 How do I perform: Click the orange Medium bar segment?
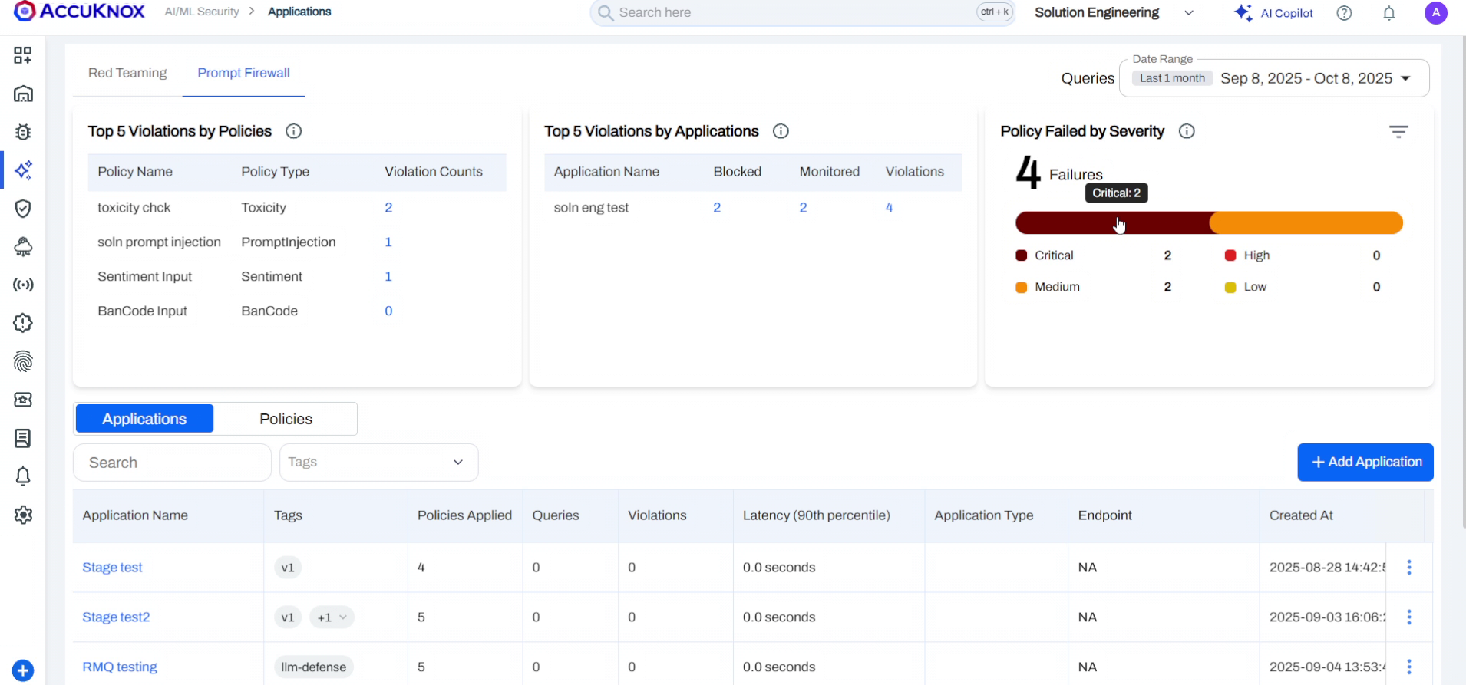click(1306, 223)
